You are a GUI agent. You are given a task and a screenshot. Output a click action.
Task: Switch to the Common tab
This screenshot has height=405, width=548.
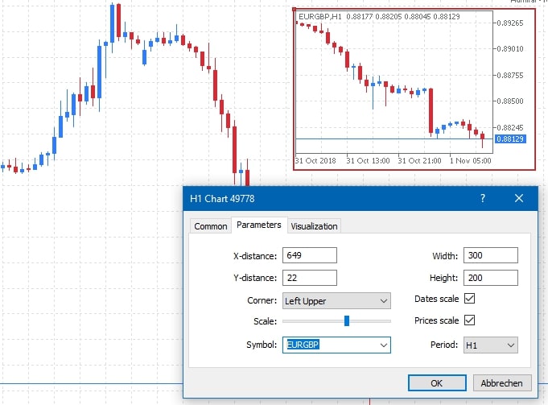[x=211, y=226]
